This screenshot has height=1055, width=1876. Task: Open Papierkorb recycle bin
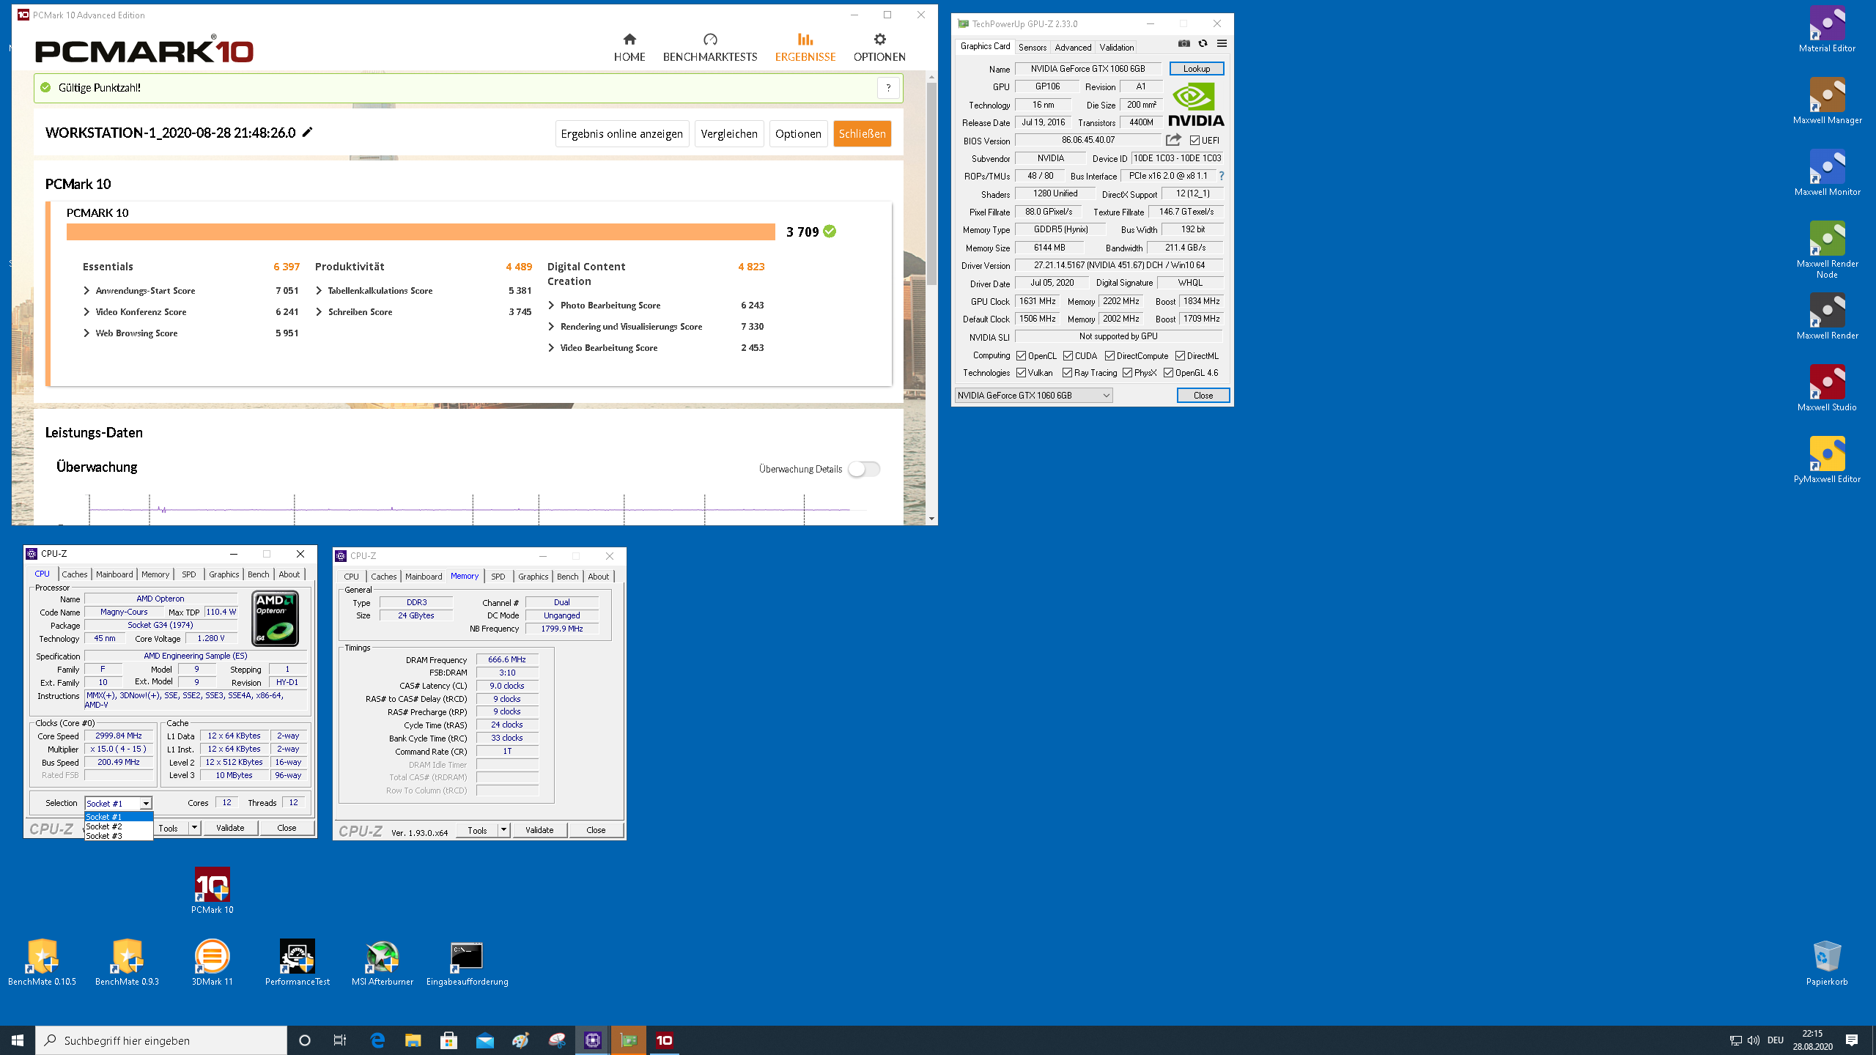point(1827,962)
